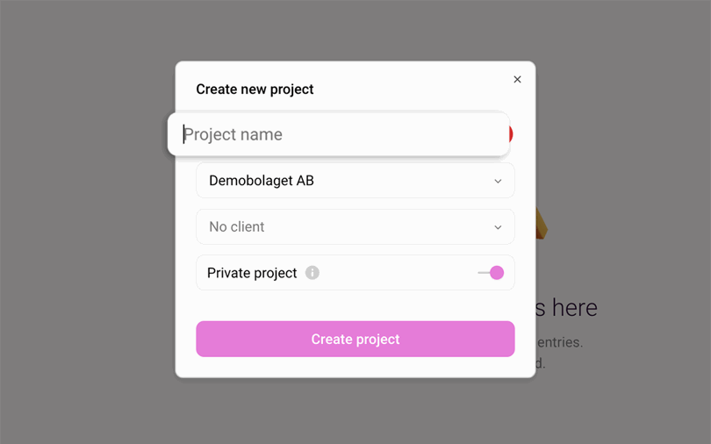The width and height of the screenshot is (711, 444).
Task: Click the partially hidden "s here" heading
Action: pyautogui.click(x=567, y=308)
